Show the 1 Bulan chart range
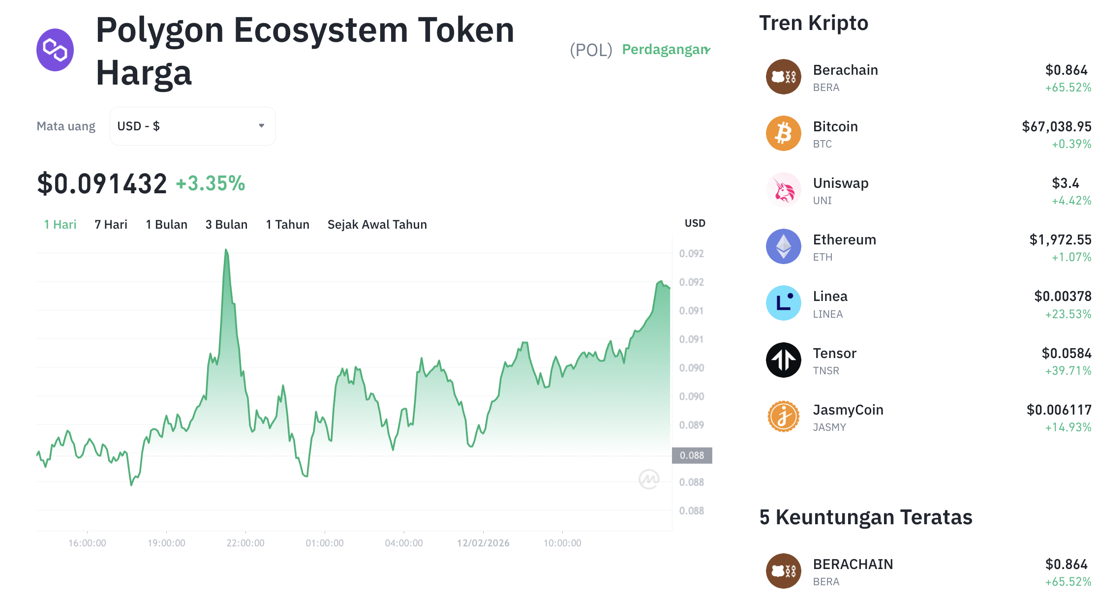Screen dimensions: 1098x600 click(x=166, y=225)
